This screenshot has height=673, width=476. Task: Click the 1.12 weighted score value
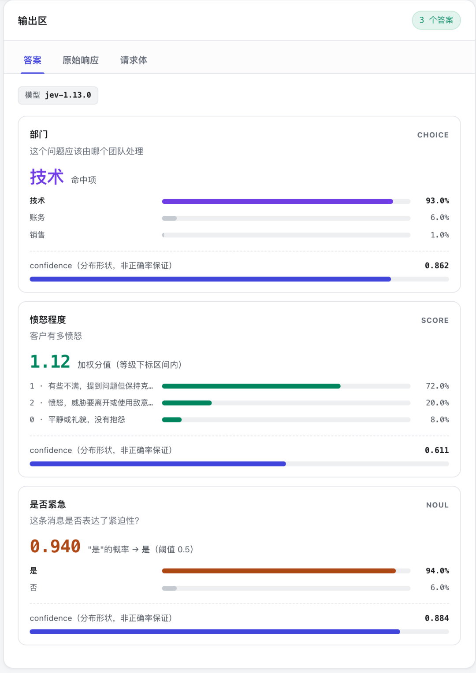coord(50,362)
